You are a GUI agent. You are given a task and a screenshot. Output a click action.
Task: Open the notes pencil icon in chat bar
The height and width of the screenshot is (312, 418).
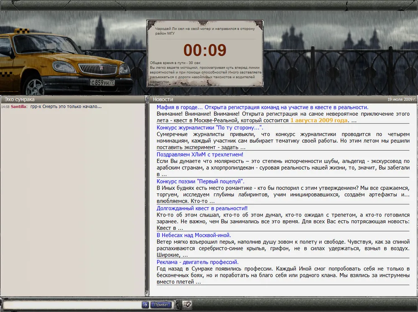pos(187,304)
